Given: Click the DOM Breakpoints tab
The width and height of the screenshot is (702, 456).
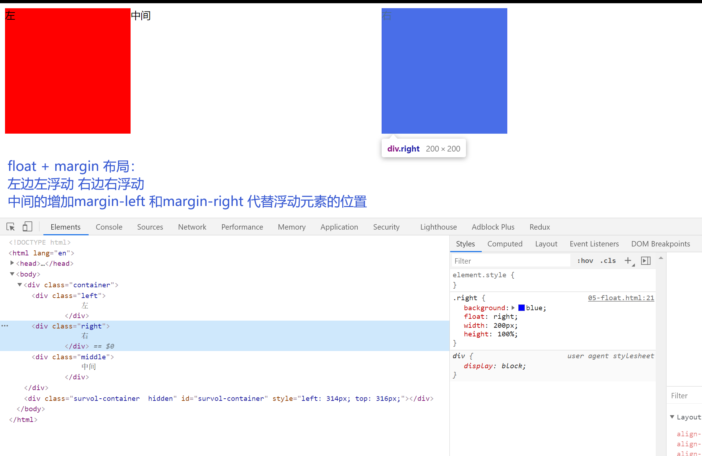Looking at the screenshot, I should tap(660, 244).
